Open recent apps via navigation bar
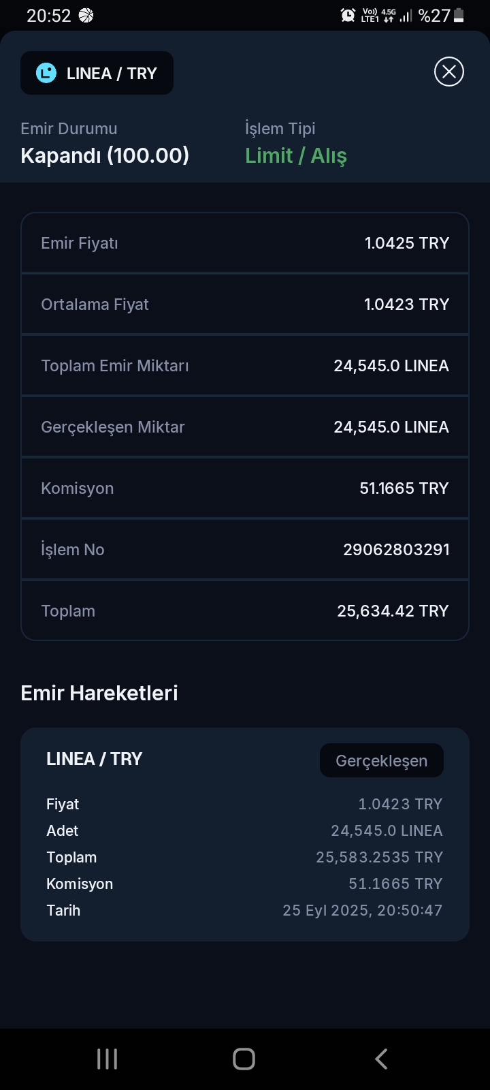 click(108, 1059)
